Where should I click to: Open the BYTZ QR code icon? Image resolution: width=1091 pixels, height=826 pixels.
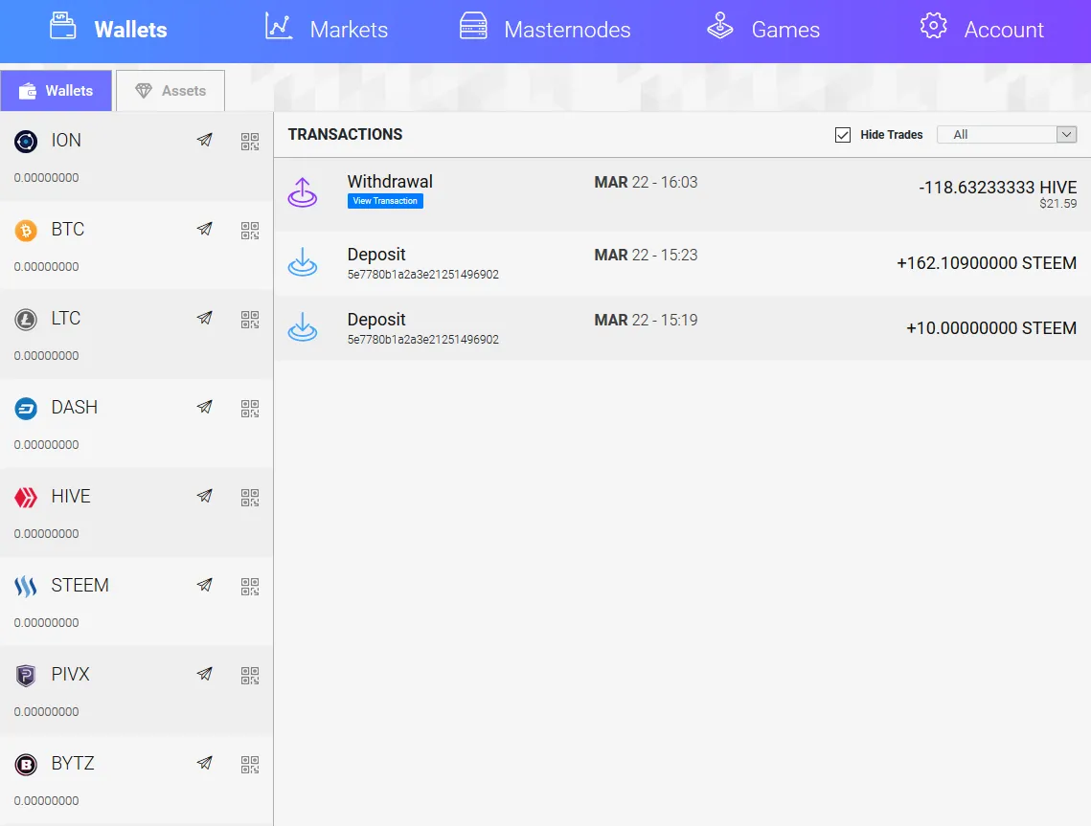click(250, 765)
